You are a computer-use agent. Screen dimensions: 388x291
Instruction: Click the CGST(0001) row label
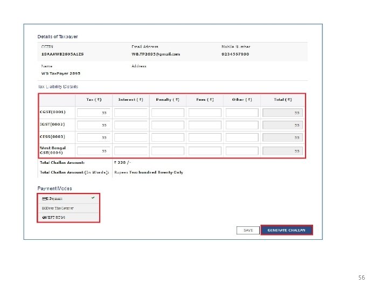(52, 112)
